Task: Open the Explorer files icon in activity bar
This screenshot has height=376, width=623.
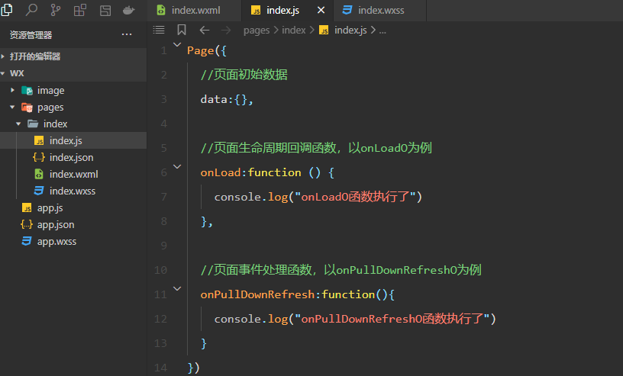Action: coord(8,10)
